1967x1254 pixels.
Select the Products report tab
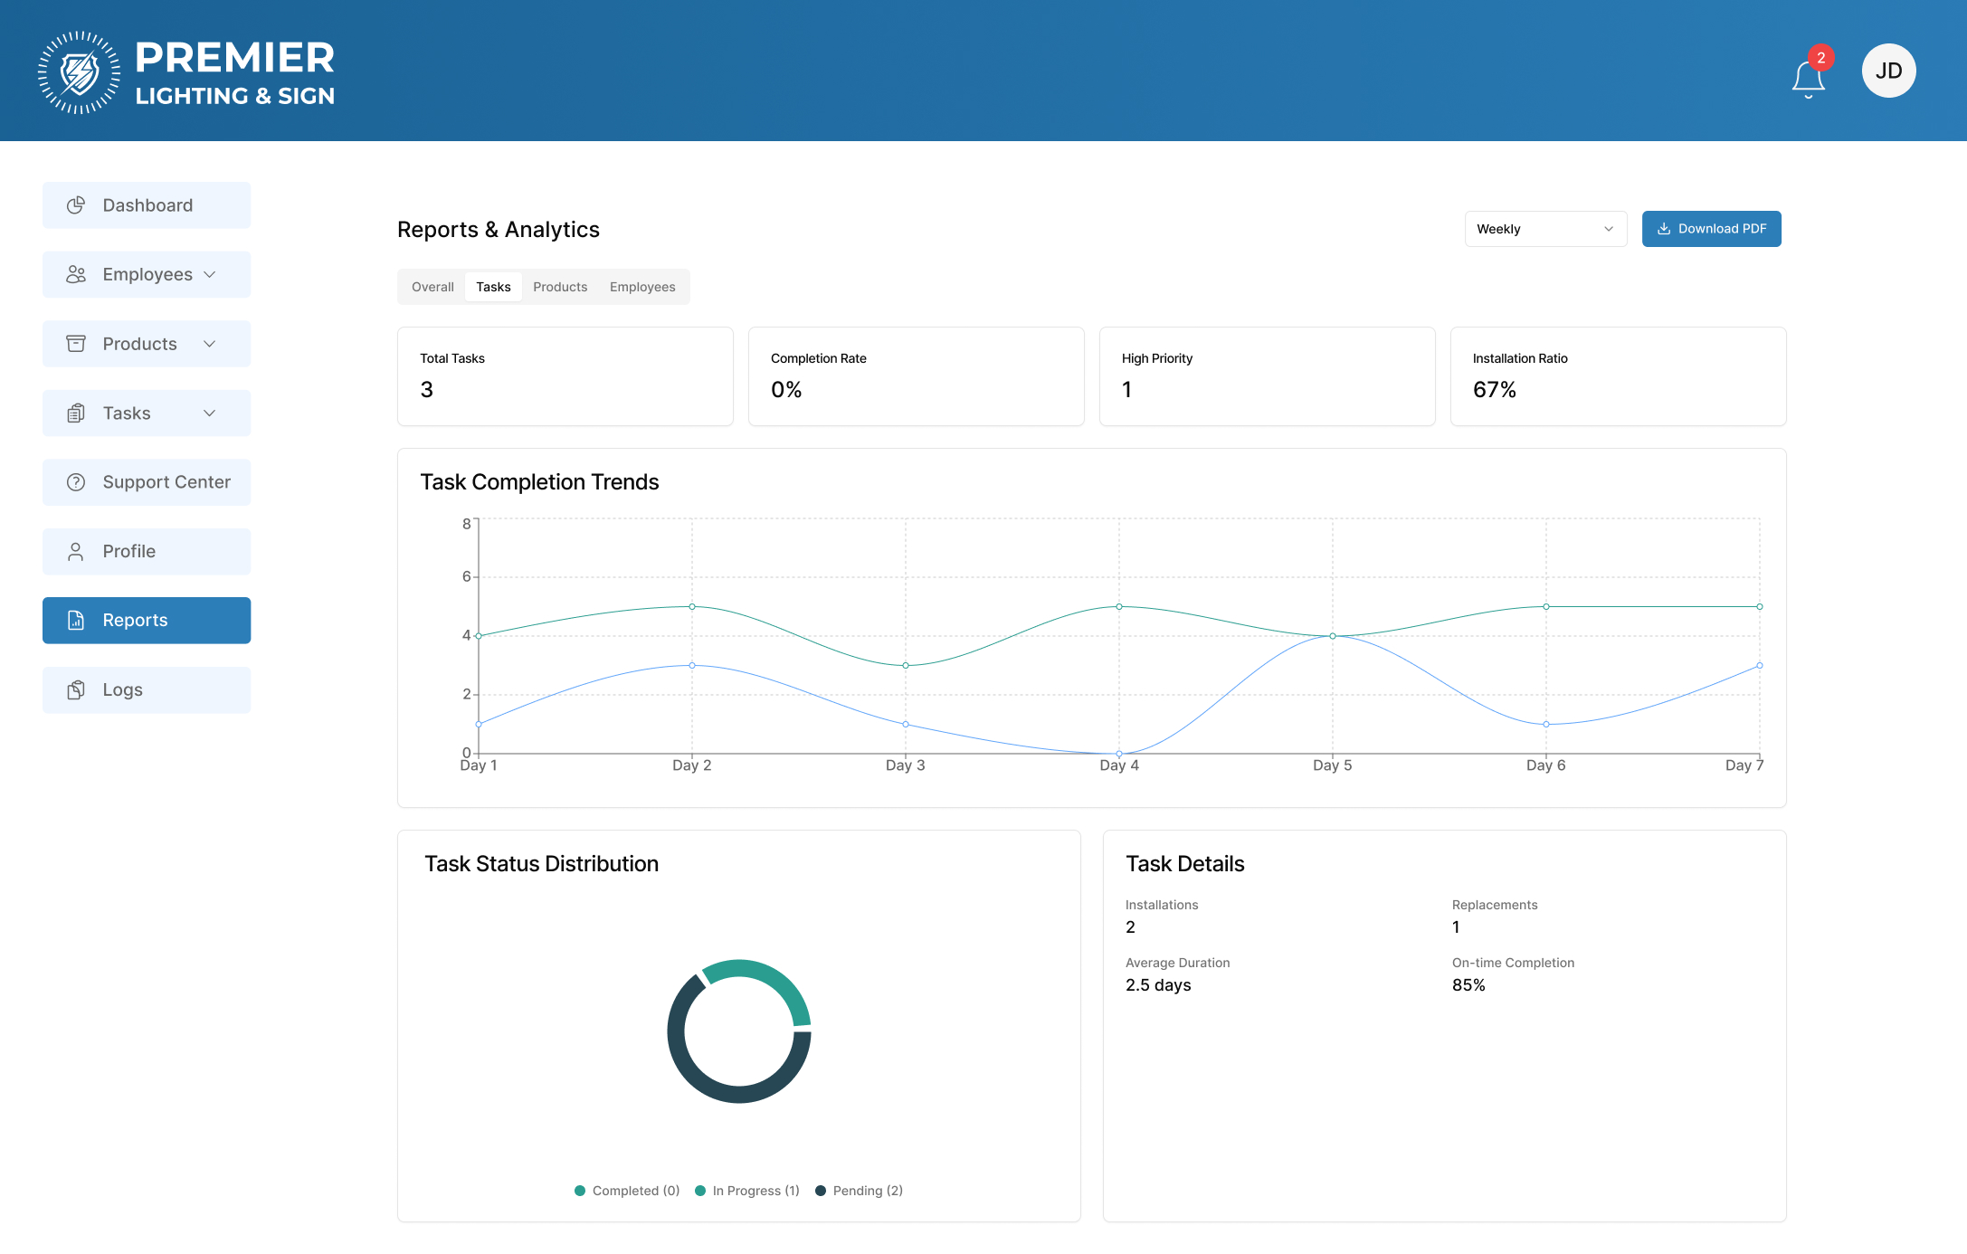pos(560,287)
